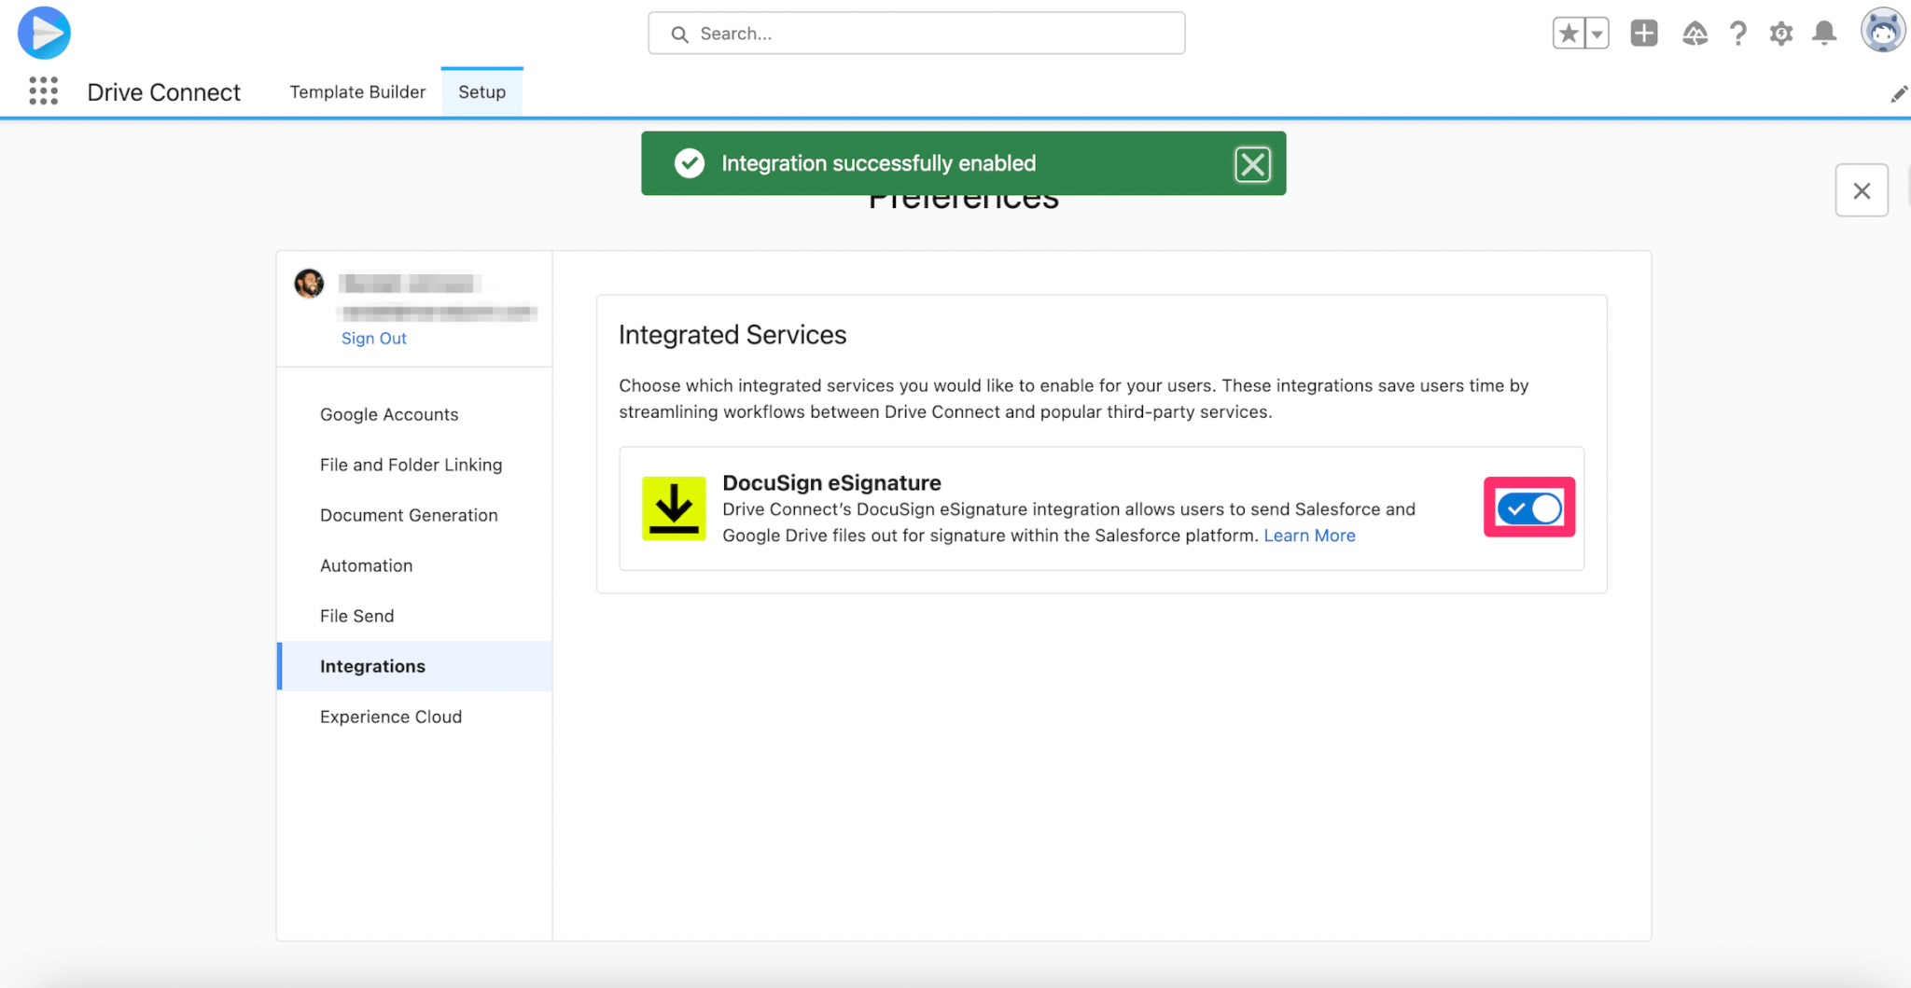Click the Integrated Services heading
Image resolution: width=1911 pixels, height=988 pixels.
(732, 334)
